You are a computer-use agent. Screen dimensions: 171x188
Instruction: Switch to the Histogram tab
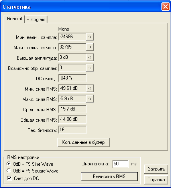coord(36,19)
